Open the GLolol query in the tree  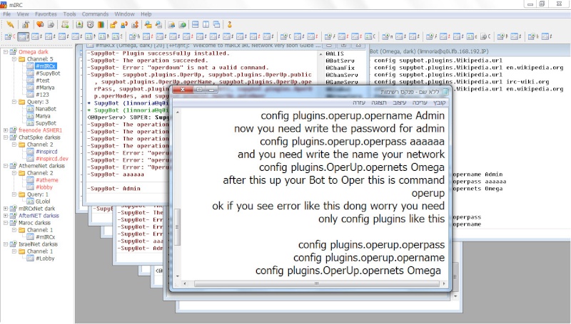tap(43, 202)
